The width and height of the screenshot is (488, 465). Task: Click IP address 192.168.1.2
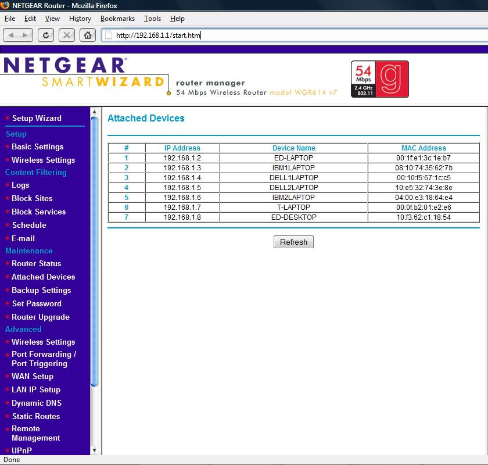[182, 158]
